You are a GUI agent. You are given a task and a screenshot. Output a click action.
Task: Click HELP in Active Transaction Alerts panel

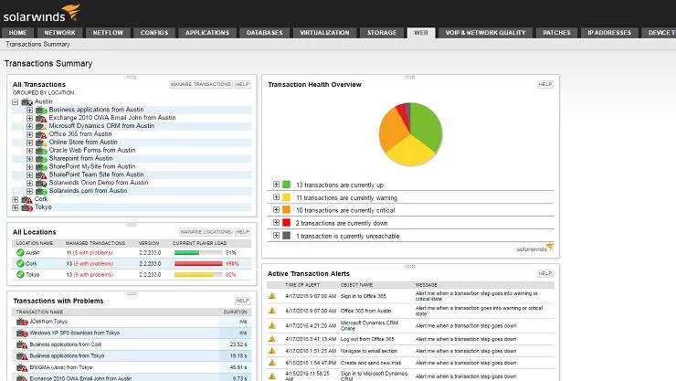pyautogui.click(x=545, y=274)
